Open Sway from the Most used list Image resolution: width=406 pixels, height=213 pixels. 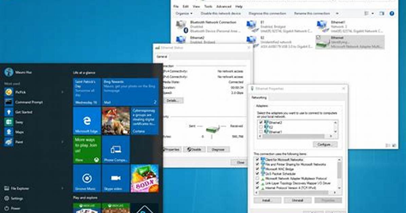(19, 122)
